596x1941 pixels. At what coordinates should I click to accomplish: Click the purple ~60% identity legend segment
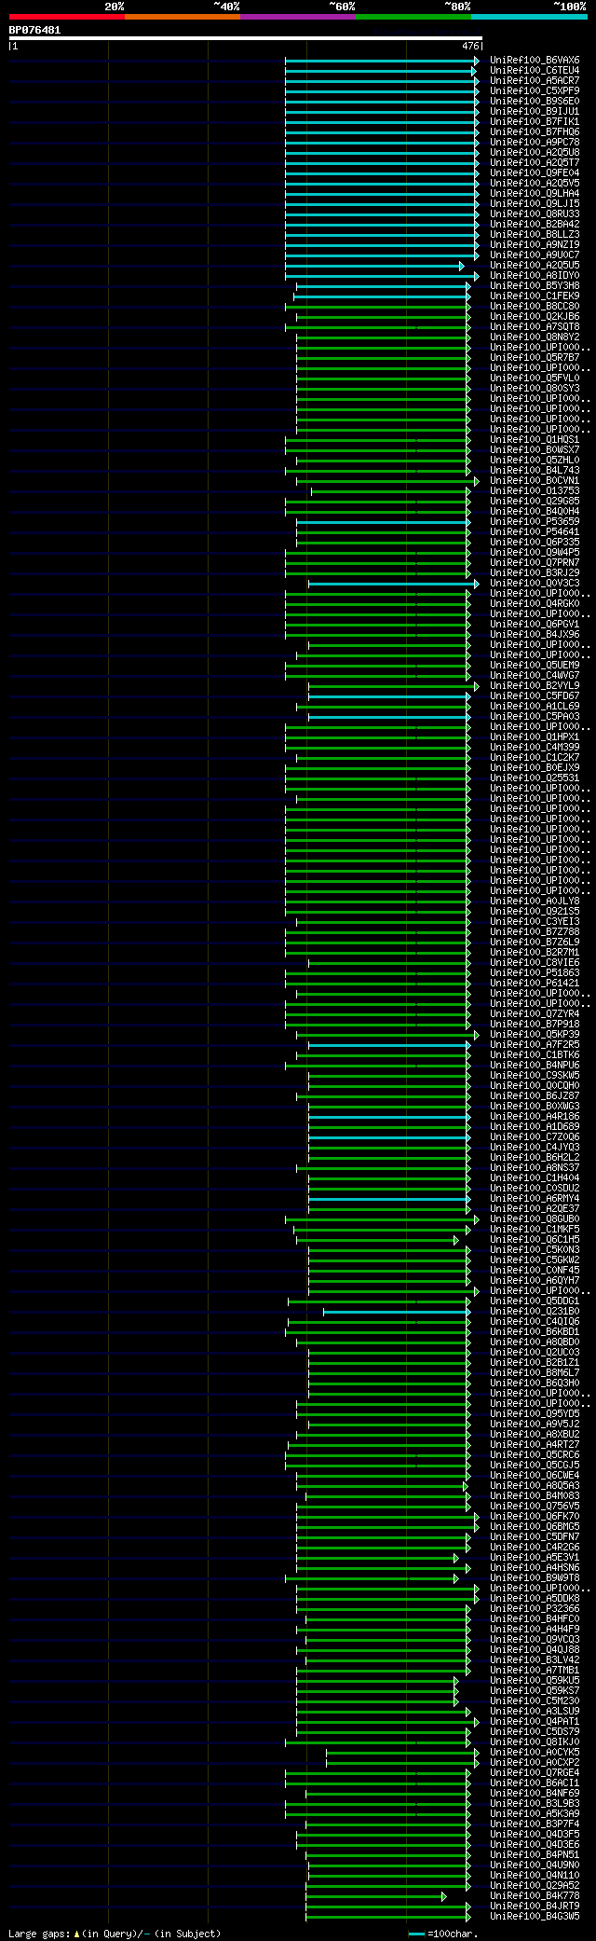(x=298, y=17)
